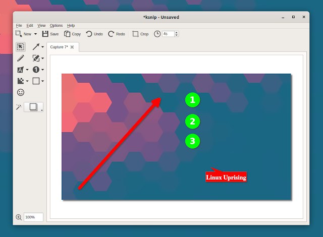
Task: Click the delay field showing 4s
Action: click(168, 34)
